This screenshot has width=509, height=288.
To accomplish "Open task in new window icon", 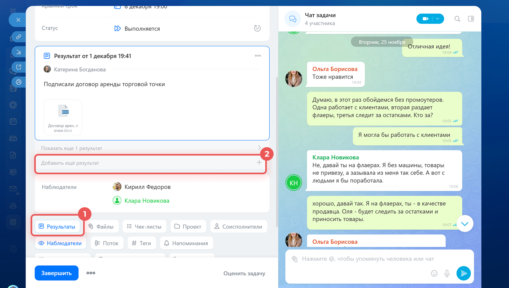I will pyautogui.click(x=19, y=67).
